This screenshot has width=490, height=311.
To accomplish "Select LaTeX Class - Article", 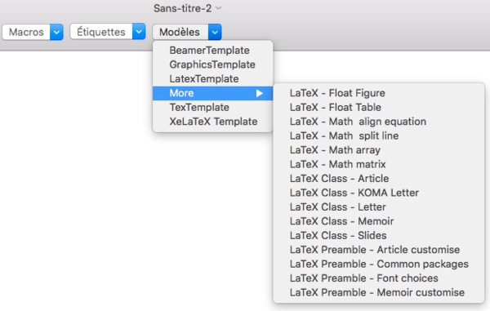I will (x=379, y=179).
